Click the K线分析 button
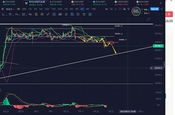175x115 pixels. click(155, 9)
